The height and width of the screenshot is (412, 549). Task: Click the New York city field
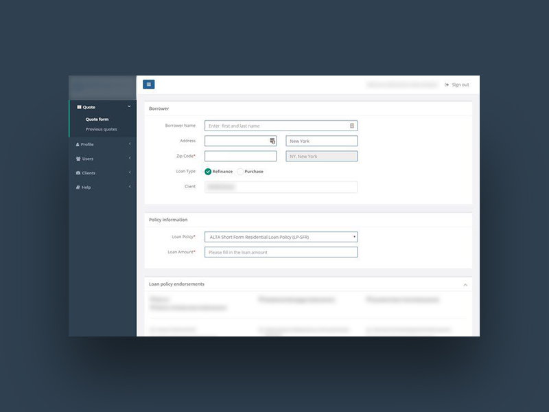321,141
